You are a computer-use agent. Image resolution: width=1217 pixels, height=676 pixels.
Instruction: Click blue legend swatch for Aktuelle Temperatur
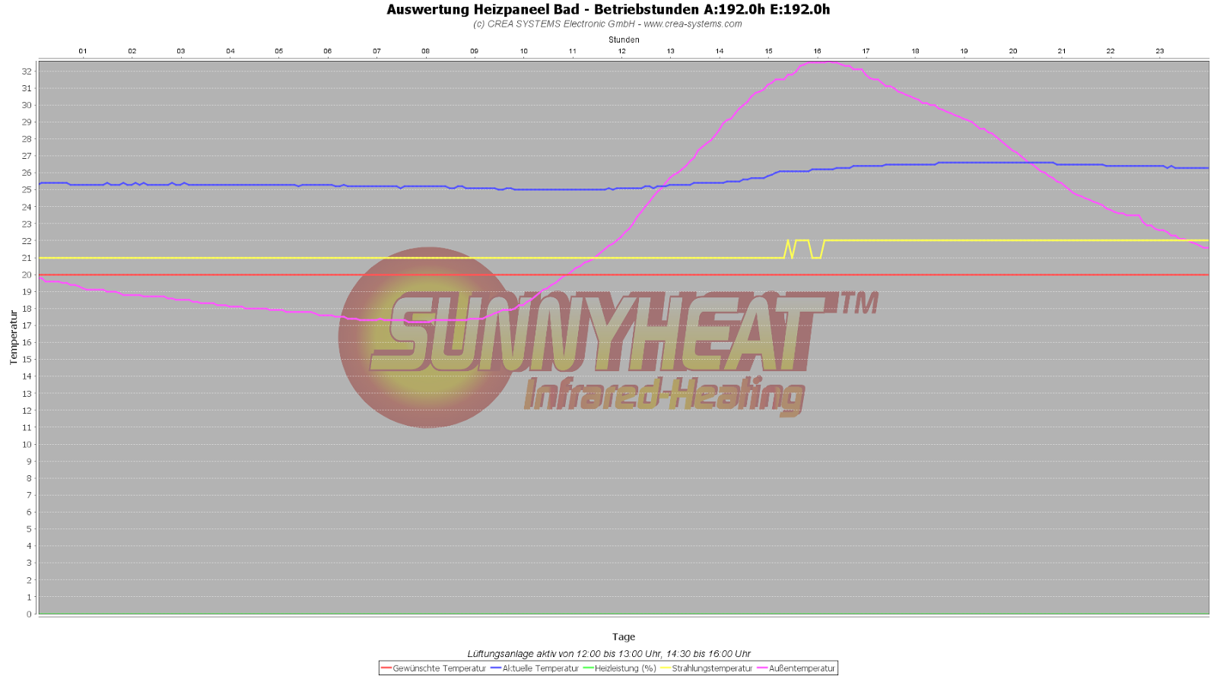[x=496, y=668]
